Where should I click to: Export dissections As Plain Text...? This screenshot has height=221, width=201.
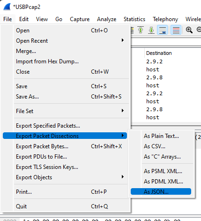pos(161,136)
